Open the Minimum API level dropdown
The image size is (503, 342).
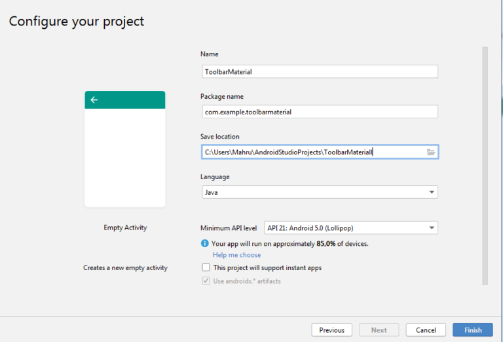coord(350,228)
